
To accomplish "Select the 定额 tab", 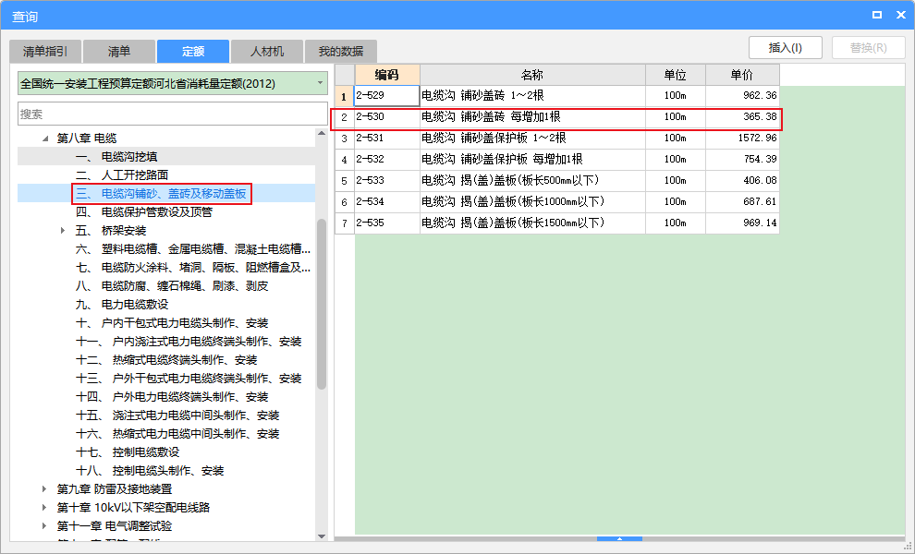I will pyautogui.click(x=193, y=52).
